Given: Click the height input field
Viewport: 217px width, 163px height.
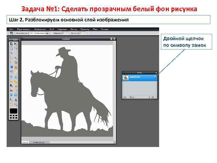Looking at the screenshot, I should click(x=83, y=33).
